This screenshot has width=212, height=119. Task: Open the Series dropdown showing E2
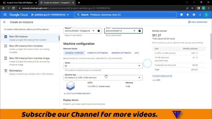coord(103,66)
